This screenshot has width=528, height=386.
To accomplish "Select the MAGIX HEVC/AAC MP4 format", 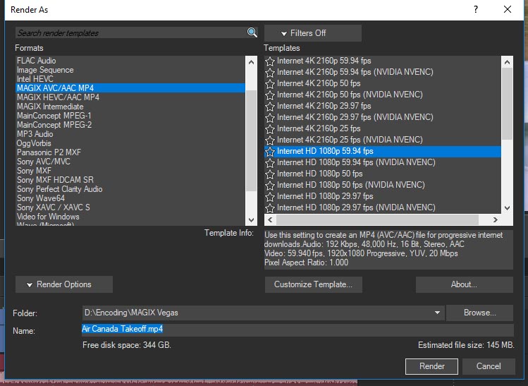I will (59, 97).
